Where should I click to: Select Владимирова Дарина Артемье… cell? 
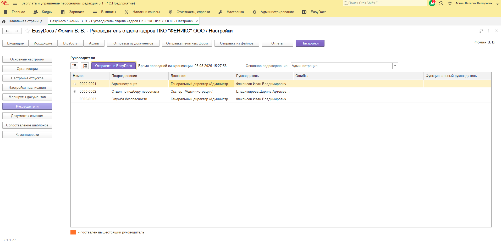point(263,92)
